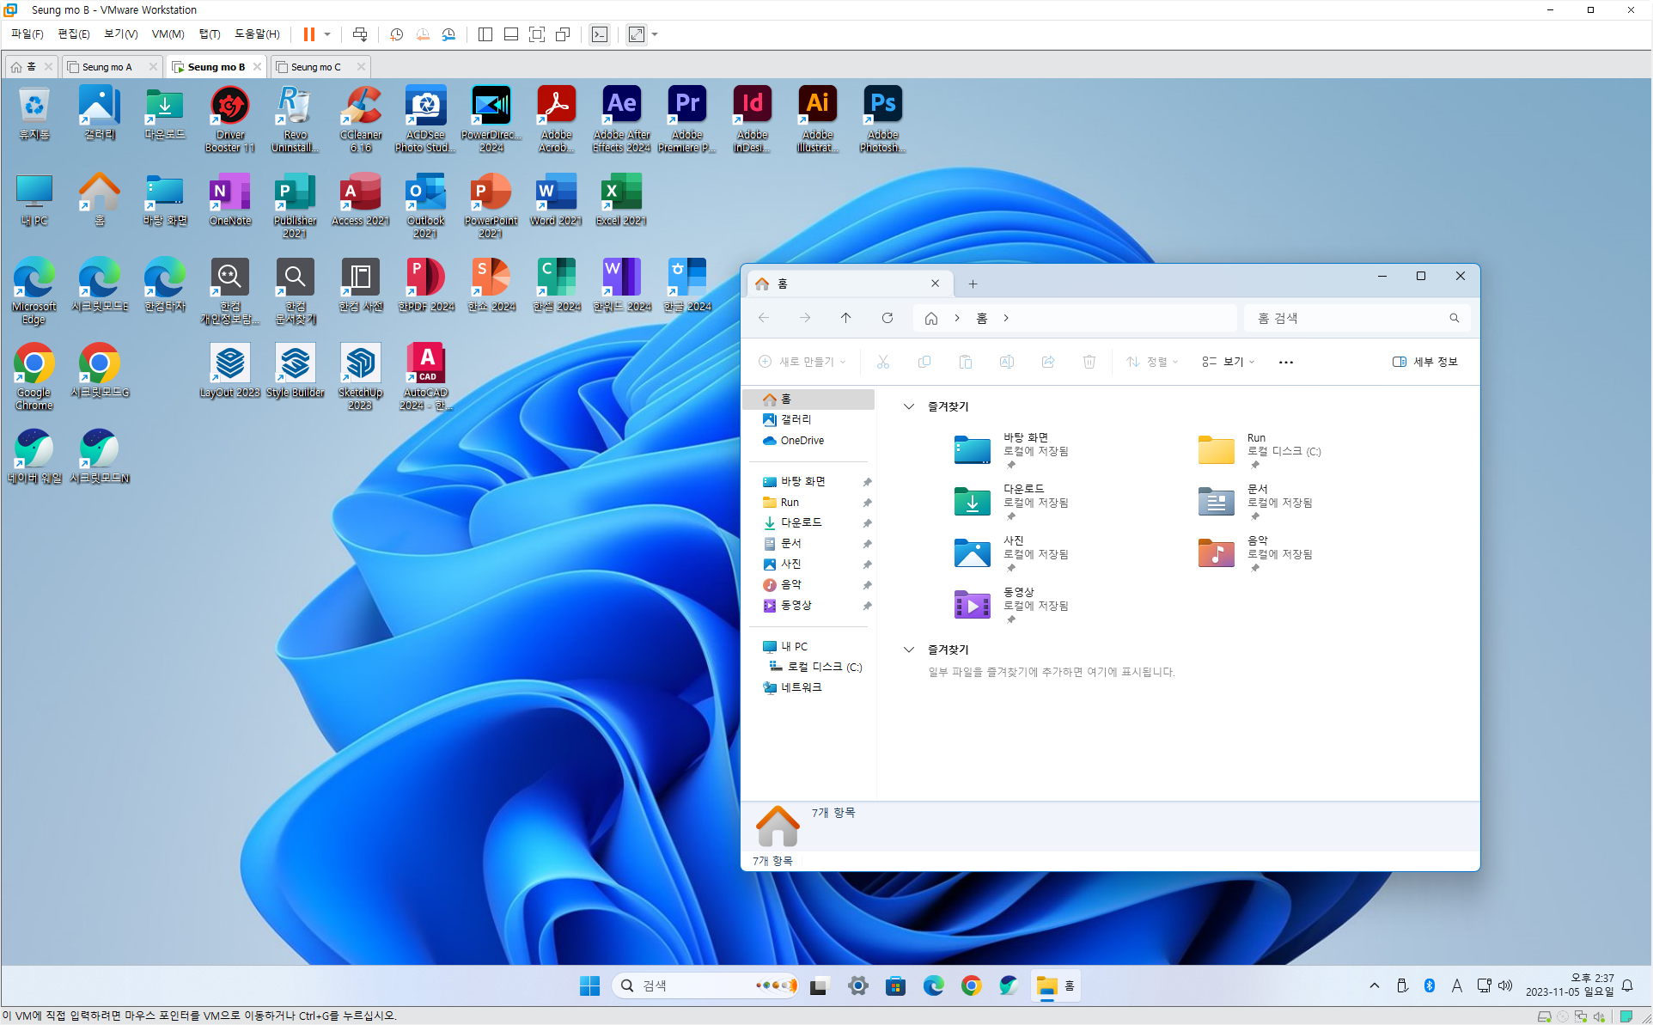The height and width of the screenshot is (1025, 1653).
Task: Open the 다운로드 folder tile
Action: (x=1011, y=502)
